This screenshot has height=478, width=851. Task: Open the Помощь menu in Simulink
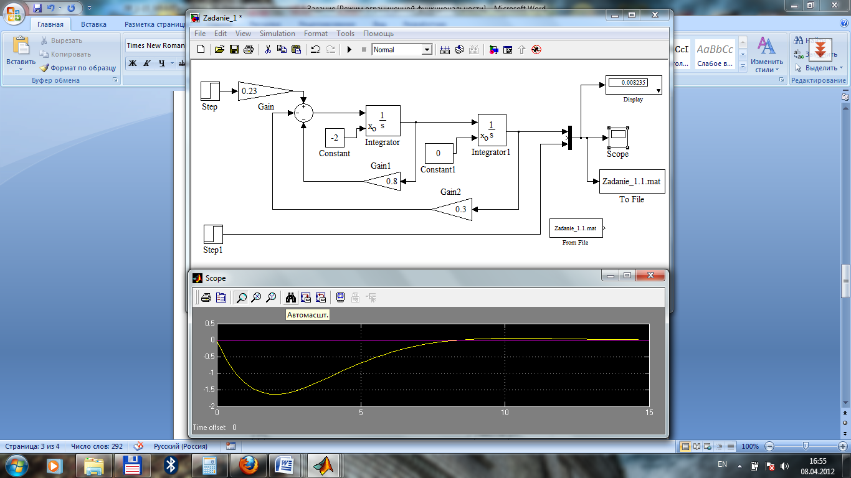(x=378, y=34)
